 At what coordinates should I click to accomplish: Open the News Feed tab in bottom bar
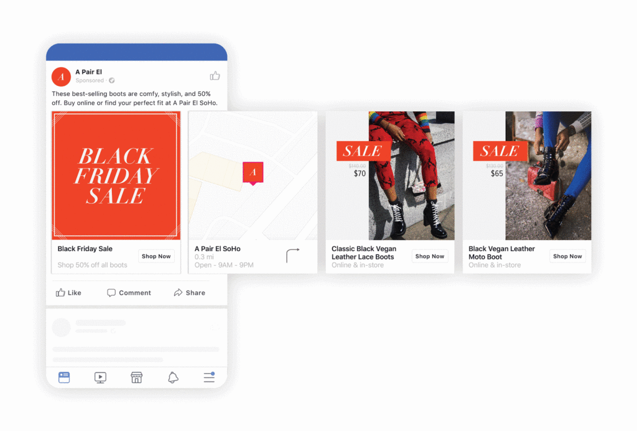click(x=64, y=377)
